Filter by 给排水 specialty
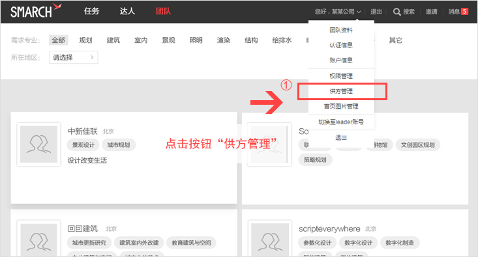Screen dimensions: 478x257 tap(282, 40)
